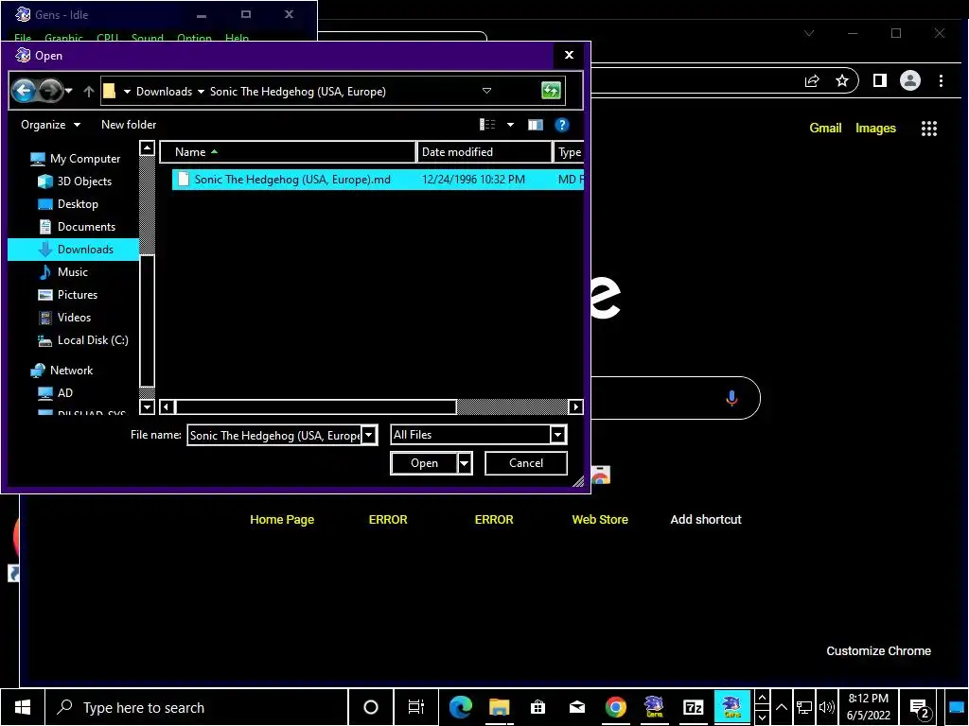
Task: Open the Organize menu
Action: tap(51, 125)
